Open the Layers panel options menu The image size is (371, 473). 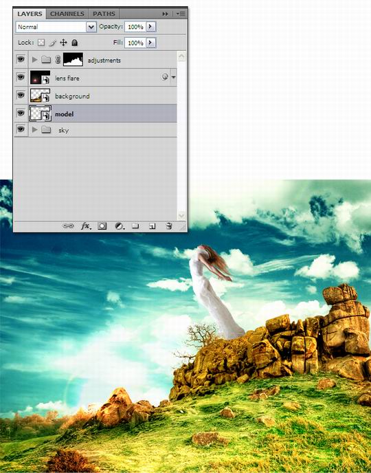point(181,14)
